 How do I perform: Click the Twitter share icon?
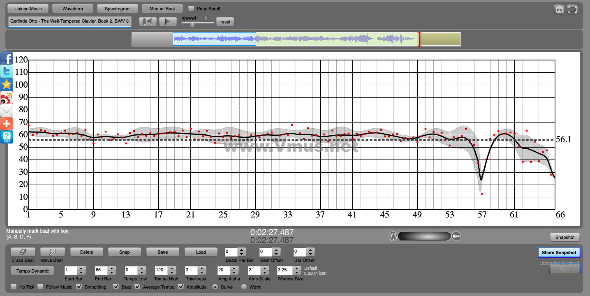point(7,72)
